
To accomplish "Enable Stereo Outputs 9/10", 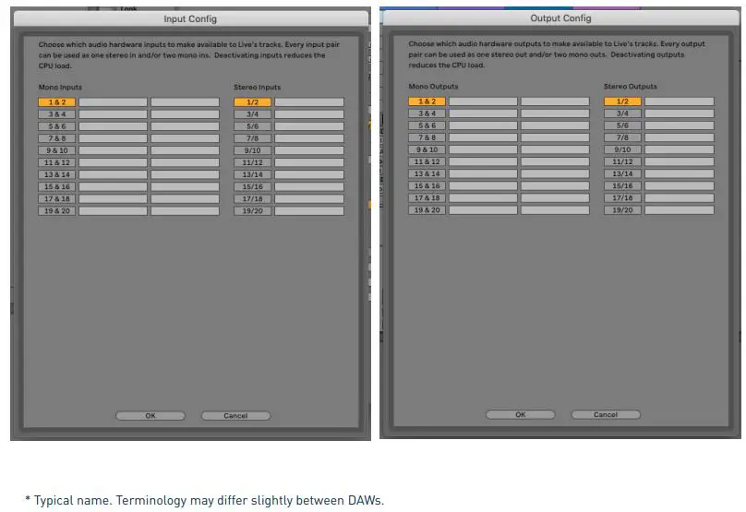I will tap(623, 149).
